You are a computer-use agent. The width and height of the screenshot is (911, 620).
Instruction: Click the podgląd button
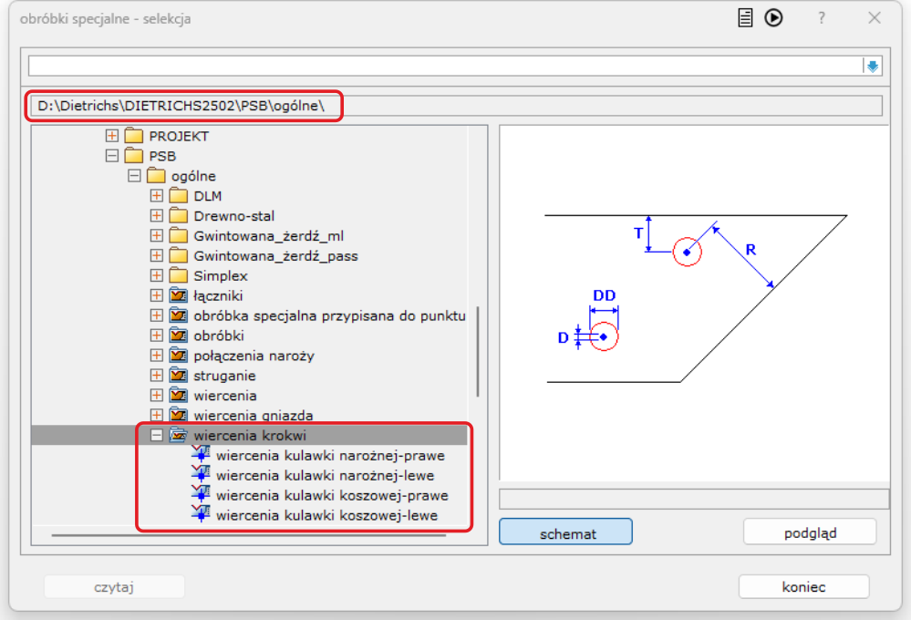(x=810, y=532)
